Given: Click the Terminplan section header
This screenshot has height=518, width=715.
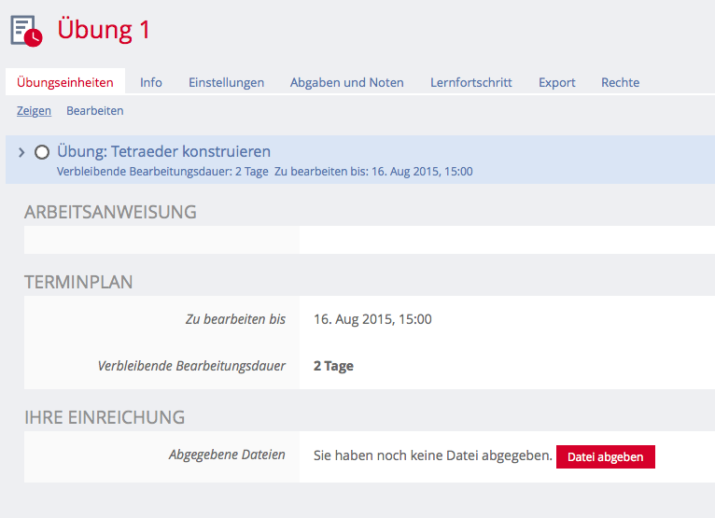Looking at the screenshot, I should click(78, 282).
